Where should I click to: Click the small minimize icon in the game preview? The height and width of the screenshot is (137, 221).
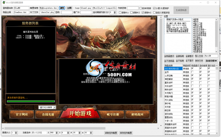(152, 19)
